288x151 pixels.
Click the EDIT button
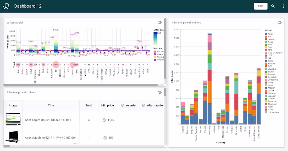point(261,6)
